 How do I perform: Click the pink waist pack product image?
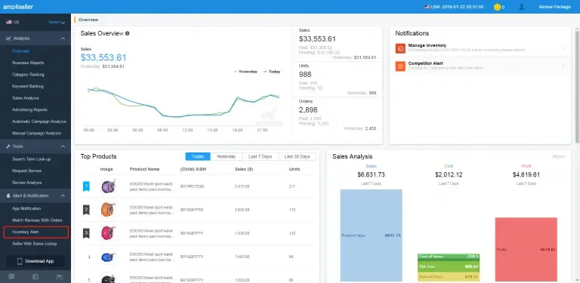coord(108,233)
